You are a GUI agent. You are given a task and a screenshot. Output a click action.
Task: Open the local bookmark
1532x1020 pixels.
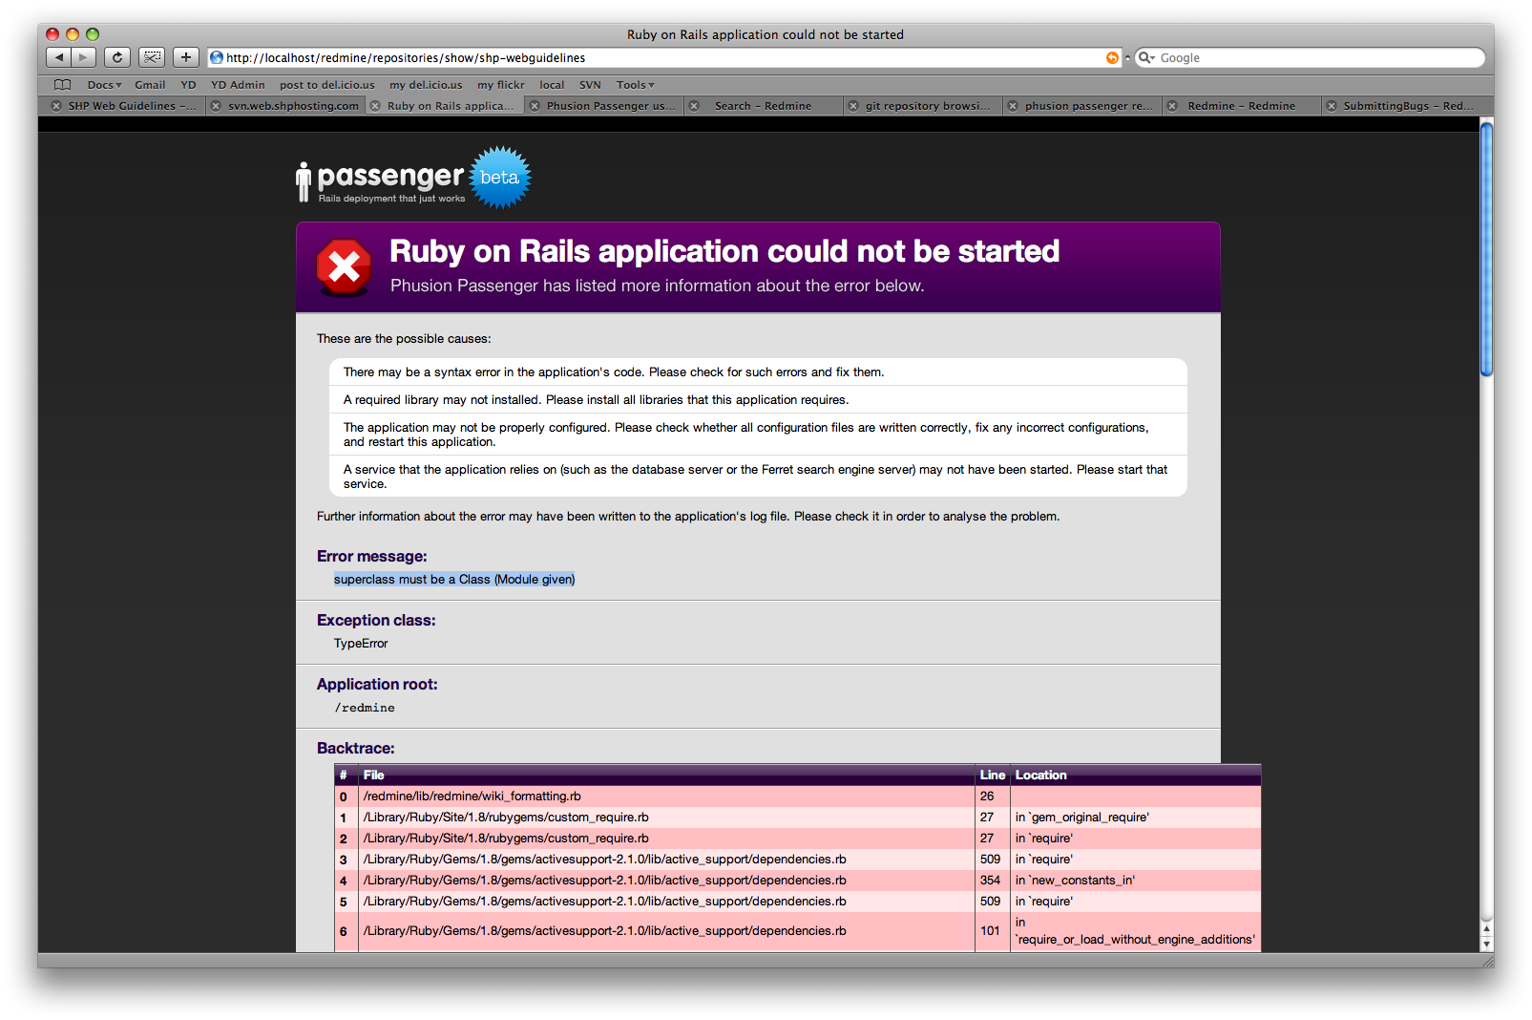tap(552, 84)
